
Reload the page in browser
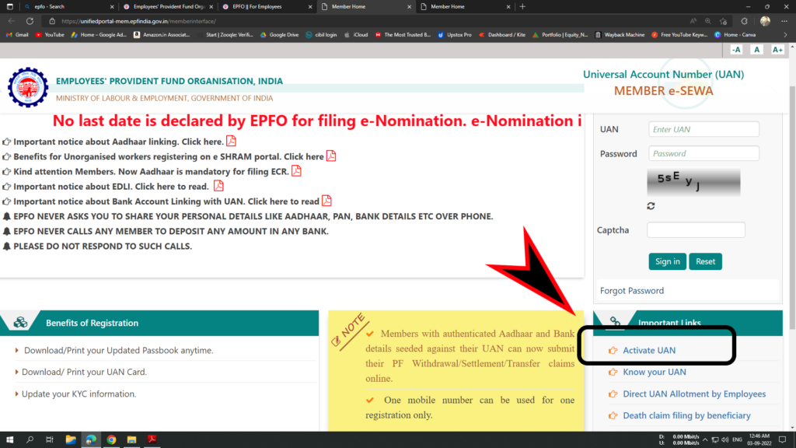coord(30,21)
